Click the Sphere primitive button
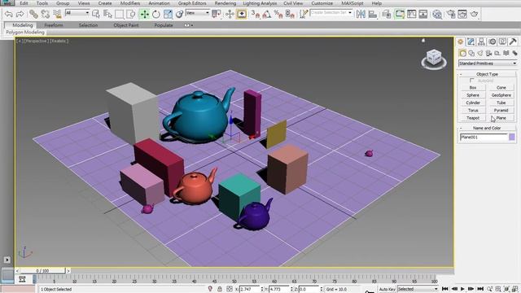 (473, 95)
